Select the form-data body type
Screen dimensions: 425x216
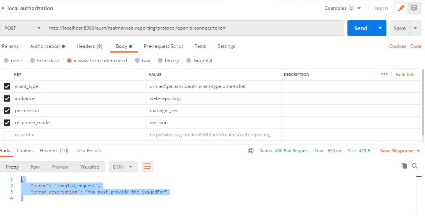coord(32,61)
